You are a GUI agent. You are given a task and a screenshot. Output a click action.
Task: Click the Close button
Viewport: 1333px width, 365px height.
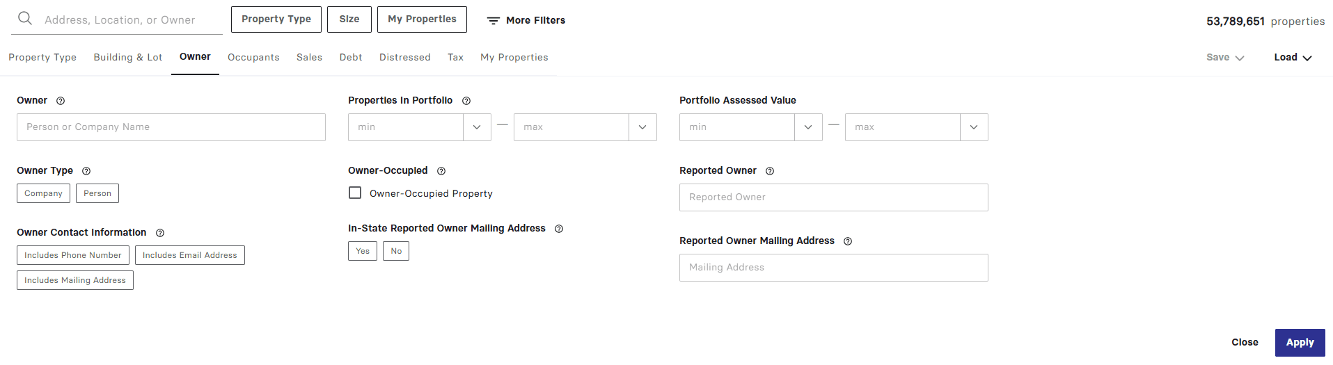point(1245,342)
